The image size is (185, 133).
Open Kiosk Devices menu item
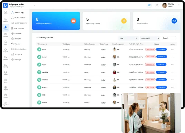(x=18, y=28)
